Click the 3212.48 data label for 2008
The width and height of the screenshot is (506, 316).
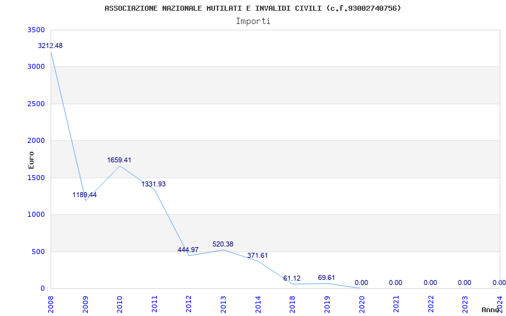50,46
